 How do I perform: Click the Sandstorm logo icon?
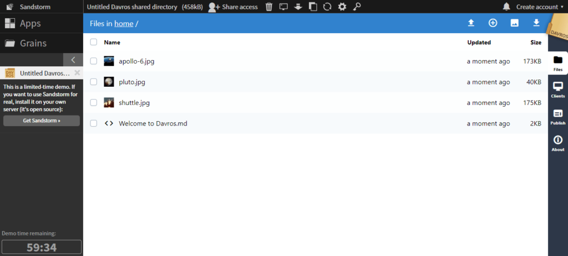click(10, 7)
